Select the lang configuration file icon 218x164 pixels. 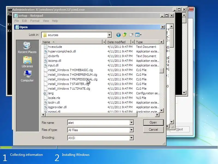point(45,93)
